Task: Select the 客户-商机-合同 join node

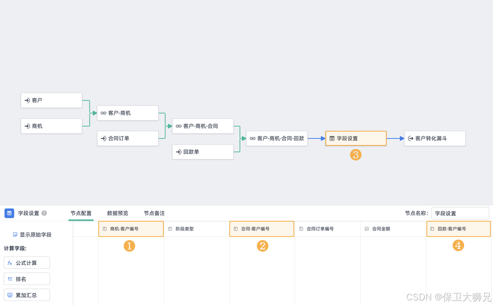Action: (x=203, y=126)
